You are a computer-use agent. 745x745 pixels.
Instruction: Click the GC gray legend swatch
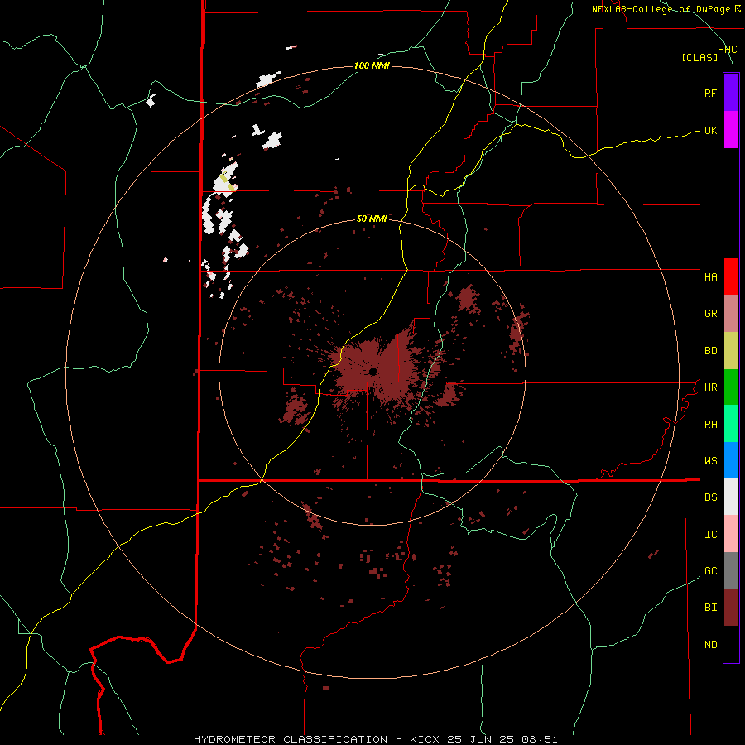coord(731,570)
